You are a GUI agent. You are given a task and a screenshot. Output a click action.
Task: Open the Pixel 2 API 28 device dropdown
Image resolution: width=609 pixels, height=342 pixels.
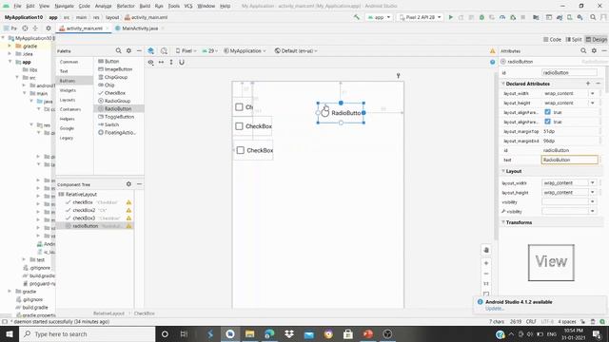tap(421, 17)
